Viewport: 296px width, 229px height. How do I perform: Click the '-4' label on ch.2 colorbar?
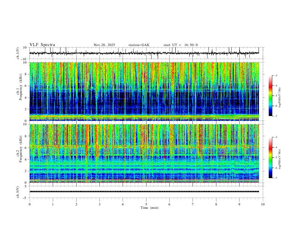[275, 147]
